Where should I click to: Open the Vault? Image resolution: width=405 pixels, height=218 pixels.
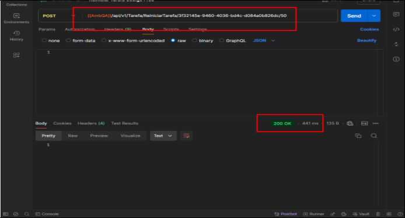tap(361, 214)
